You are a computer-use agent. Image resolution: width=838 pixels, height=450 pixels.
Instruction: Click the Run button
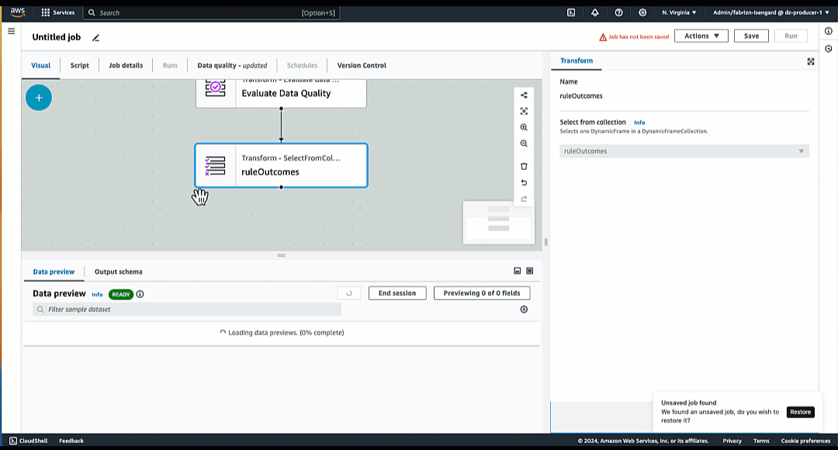(791, 36)
